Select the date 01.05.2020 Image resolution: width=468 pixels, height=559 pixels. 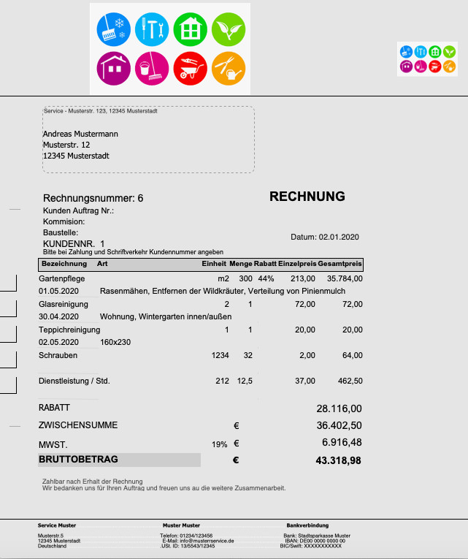click(58, 292)
